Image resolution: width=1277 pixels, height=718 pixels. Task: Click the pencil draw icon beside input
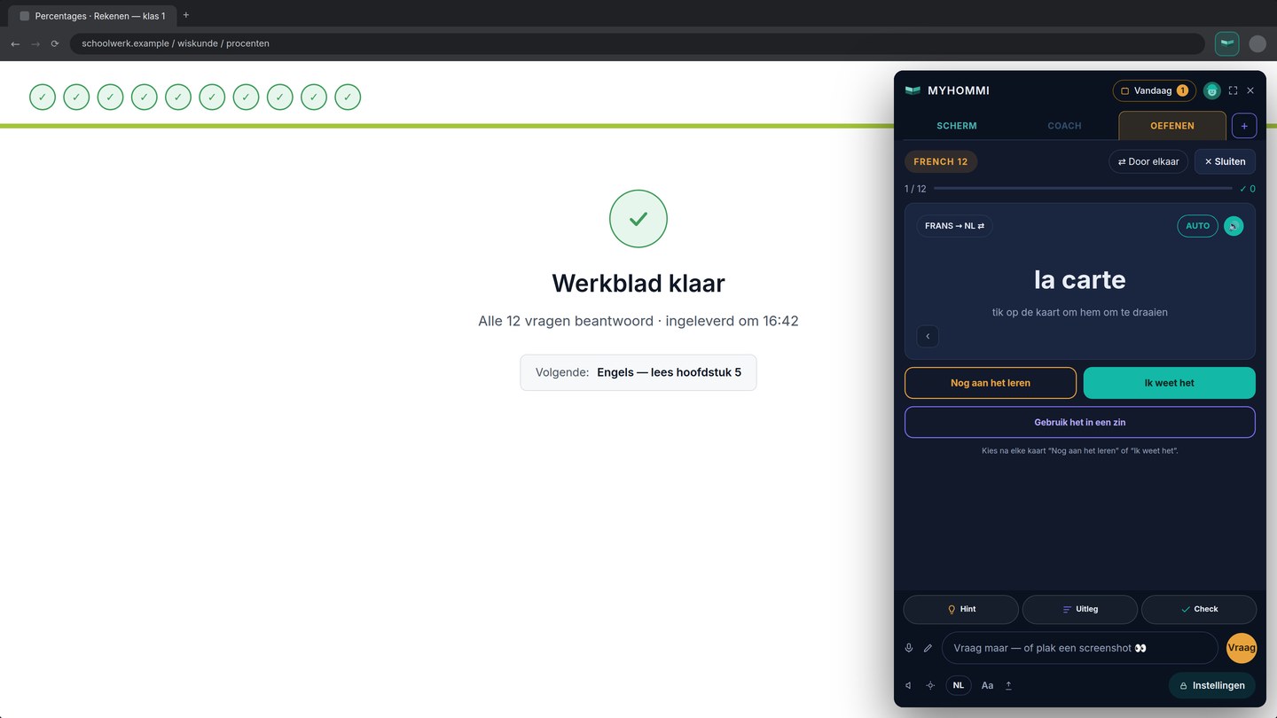tap(928, 648)
